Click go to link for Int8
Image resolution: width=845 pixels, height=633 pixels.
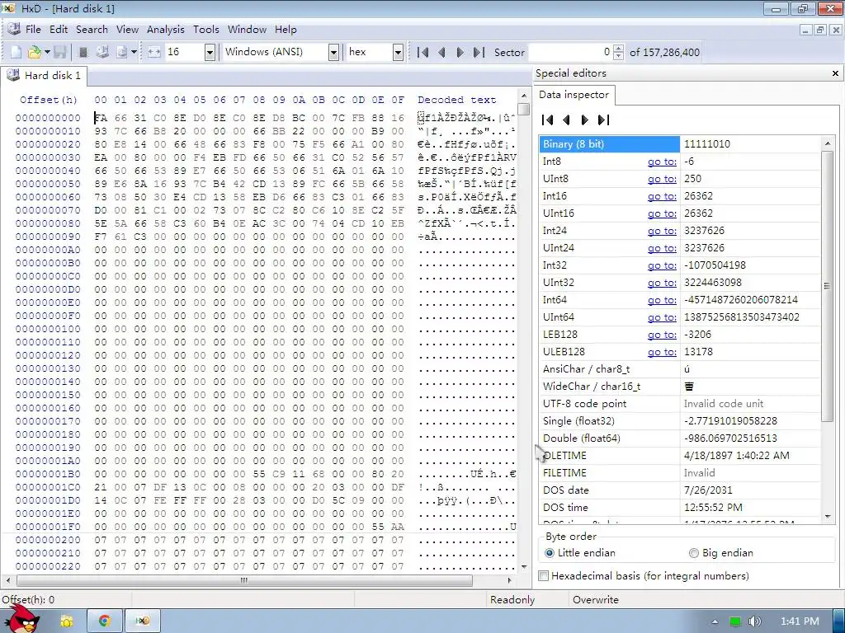click(662, 162)
